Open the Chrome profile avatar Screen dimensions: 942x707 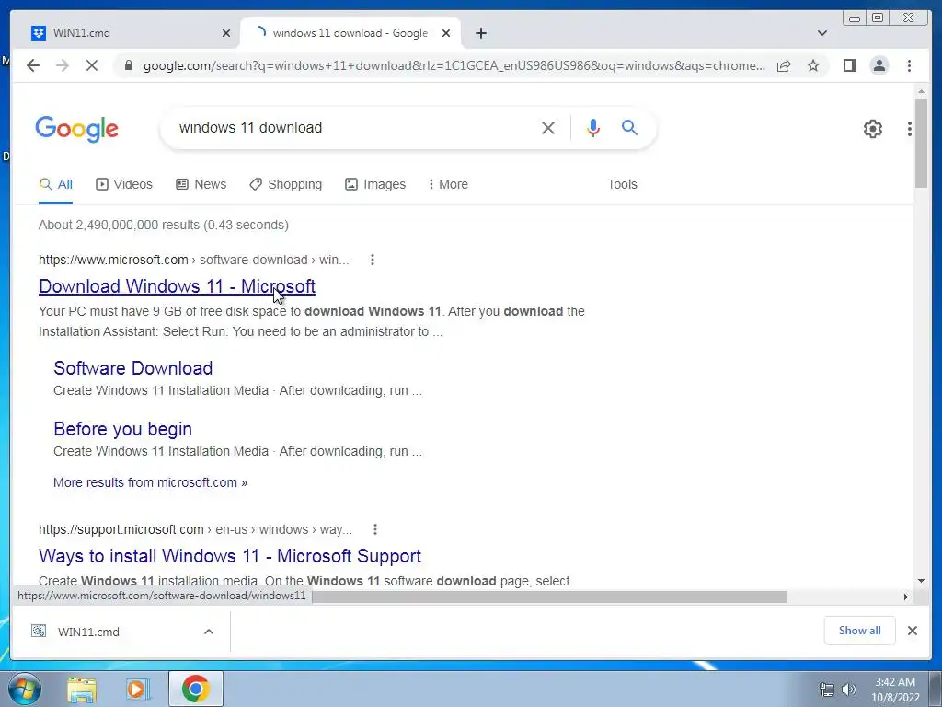point(879,65)
